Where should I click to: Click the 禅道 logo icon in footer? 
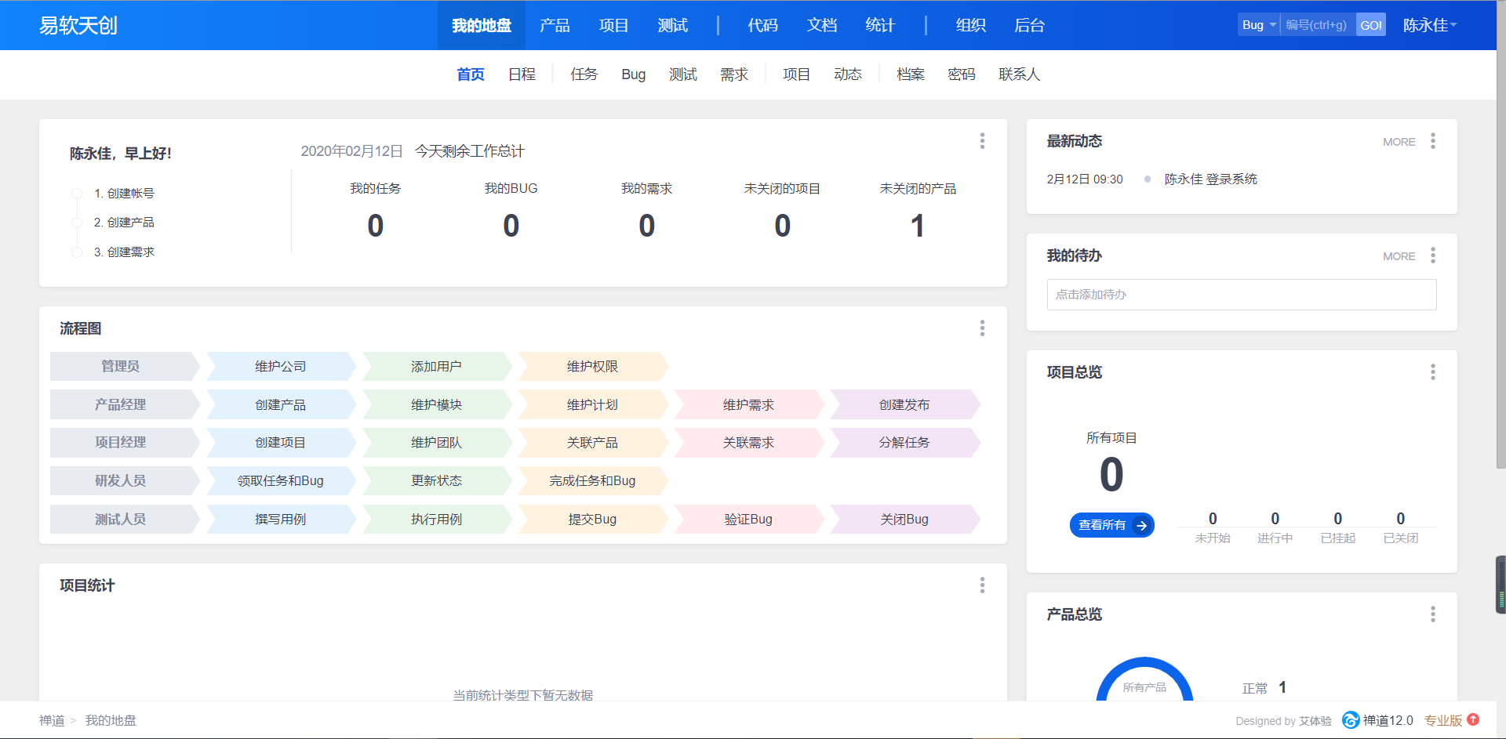tap(1351, 720)
